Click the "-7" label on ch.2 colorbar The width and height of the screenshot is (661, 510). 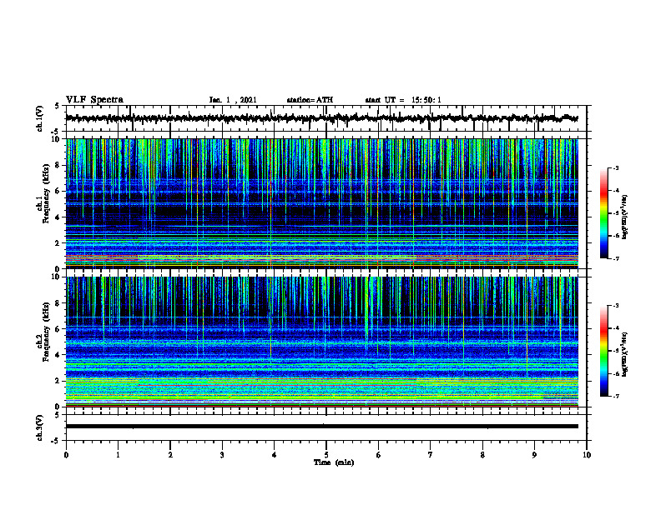(x=615, y=397)
